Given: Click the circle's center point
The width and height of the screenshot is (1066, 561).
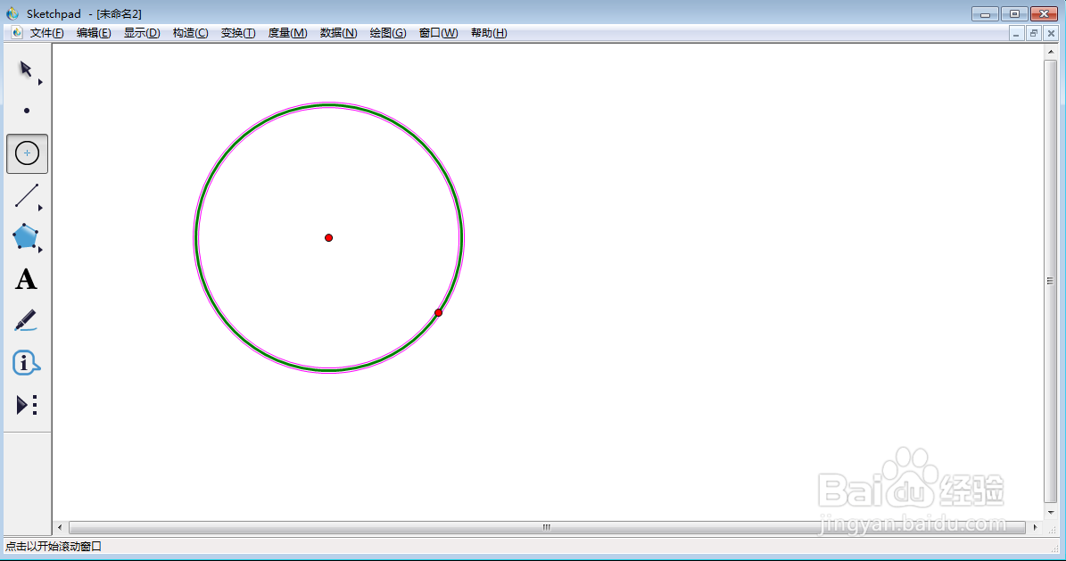Looking at the screenshot, I should tap(328, 237).
